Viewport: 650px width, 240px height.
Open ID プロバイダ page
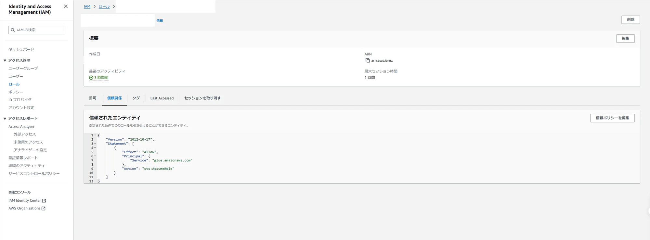point(20,100)
